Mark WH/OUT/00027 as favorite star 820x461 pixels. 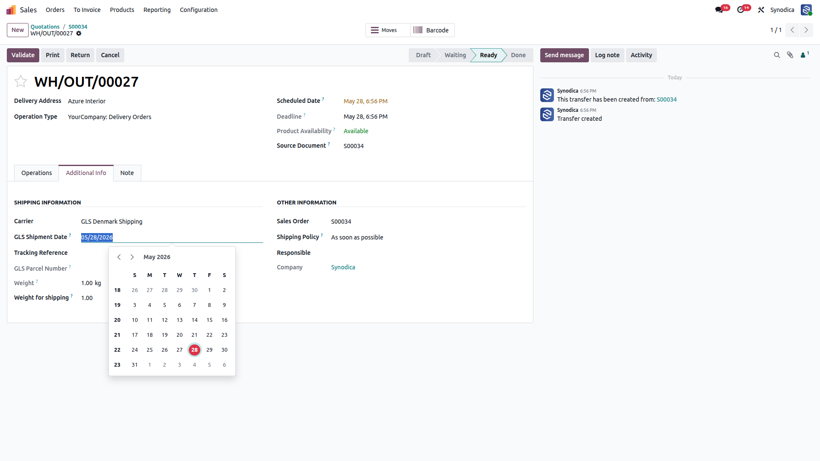coord(20,81)
